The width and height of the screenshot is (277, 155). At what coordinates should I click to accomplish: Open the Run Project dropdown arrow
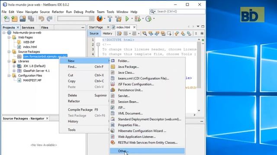(132, 19)
